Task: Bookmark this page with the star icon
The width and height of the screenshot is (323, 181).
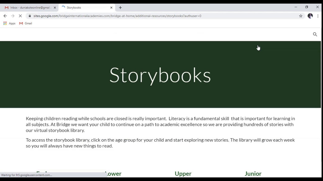Action: [301, 16]
